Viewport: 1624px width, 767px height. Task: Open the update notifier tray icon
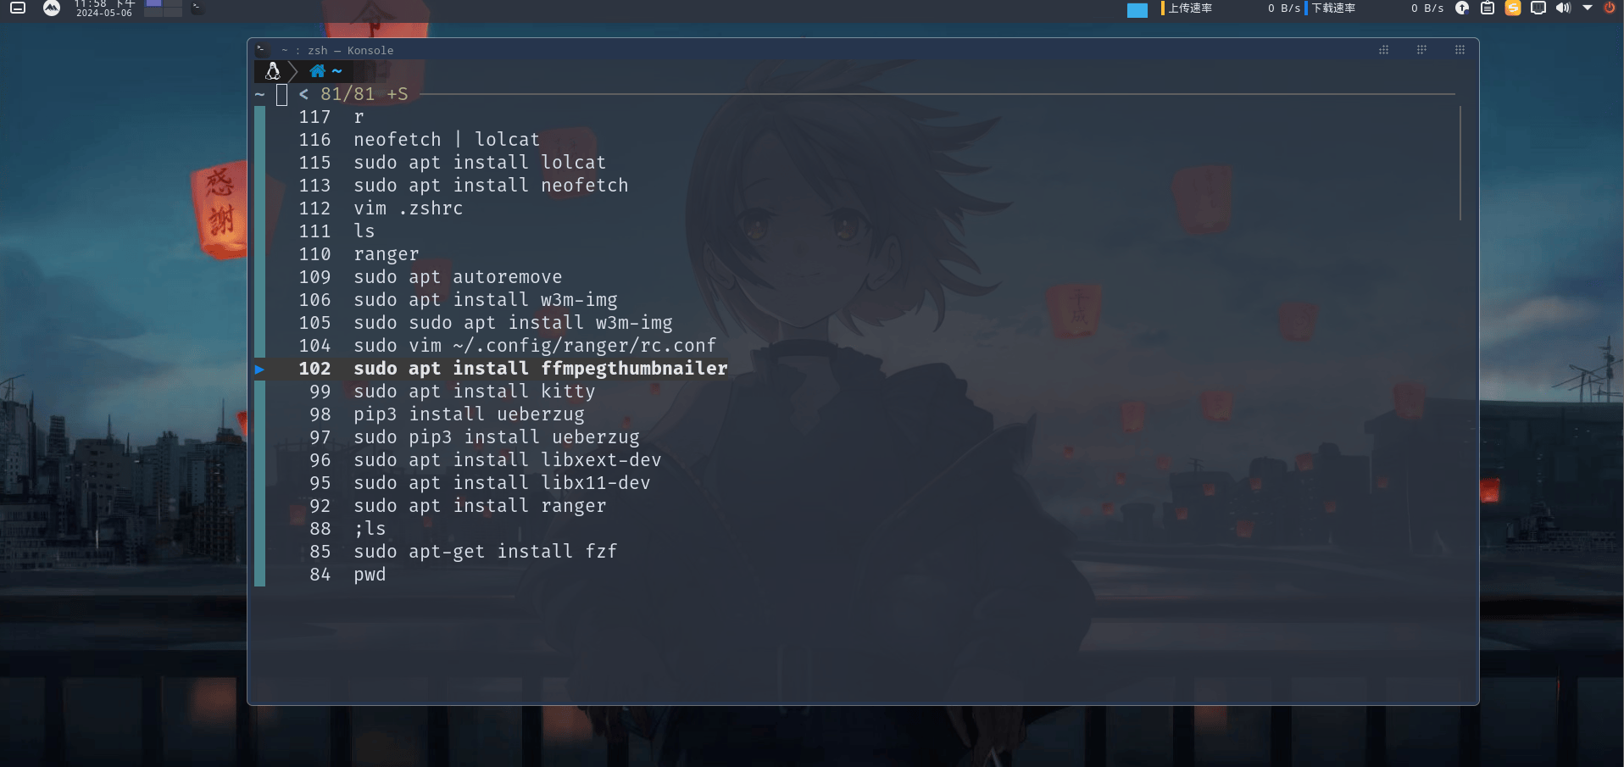tap(1462, 8)
